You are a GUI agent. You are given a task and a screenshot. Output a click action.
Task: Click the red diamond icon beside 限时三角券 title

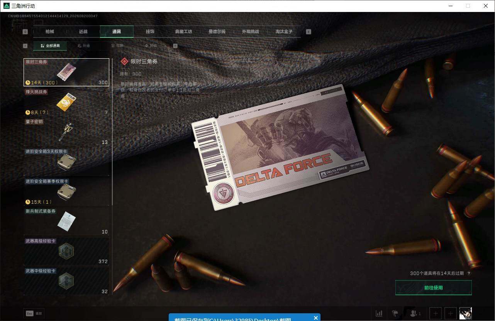pos(124,61)
